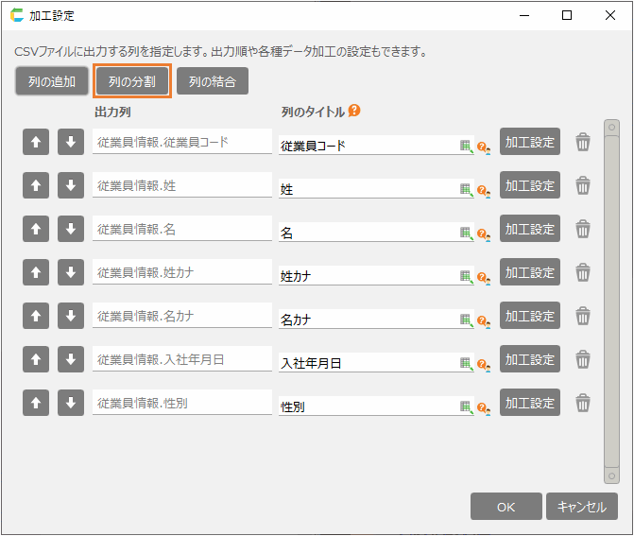Click help icon beside 入社年月日 title field
The height and width of the screenshot is (536, 634).
(482, 364)
